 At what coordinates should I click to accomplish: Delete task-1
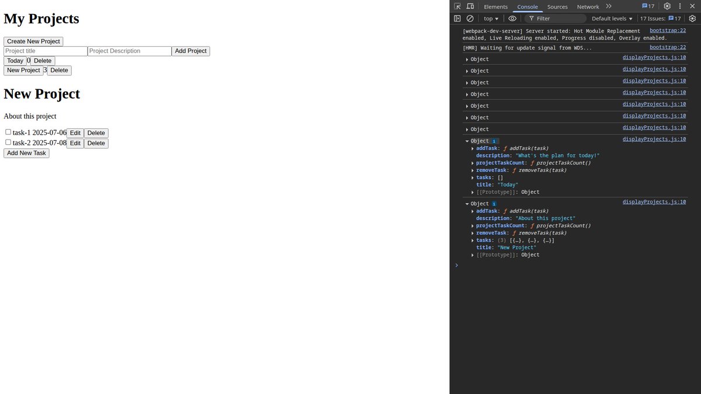tap(96, 133)
